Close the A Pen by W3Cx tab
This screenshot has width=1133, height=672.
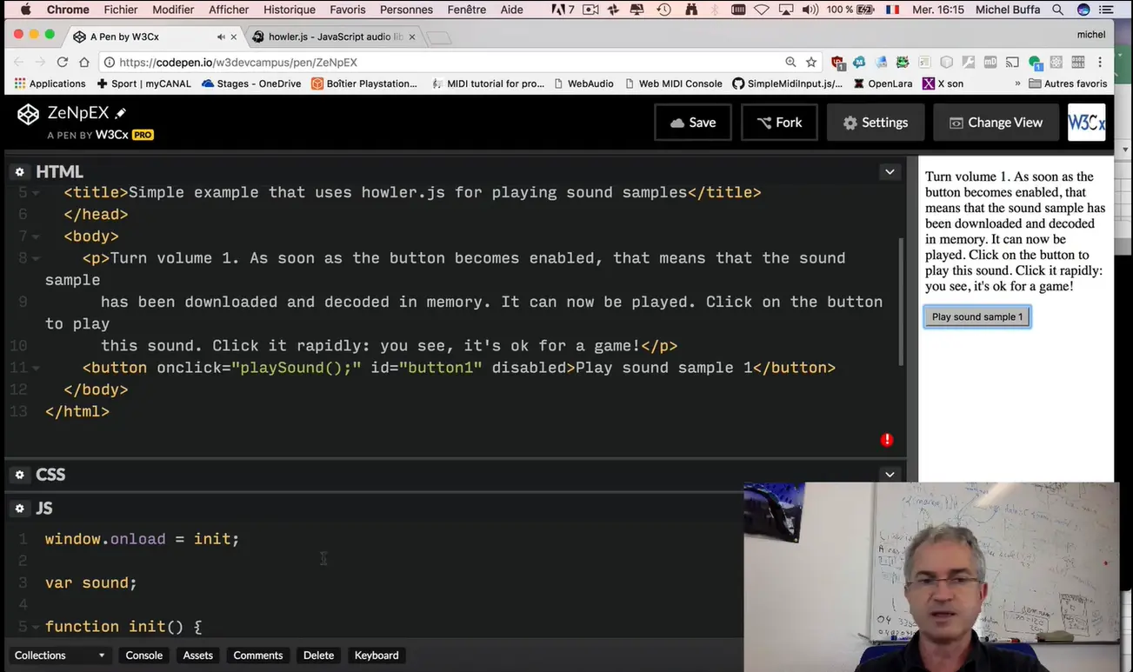click(x=234, y=37)
